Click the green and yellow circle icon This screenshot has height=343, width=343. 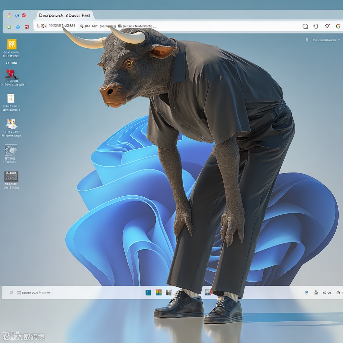pos(9,27)
